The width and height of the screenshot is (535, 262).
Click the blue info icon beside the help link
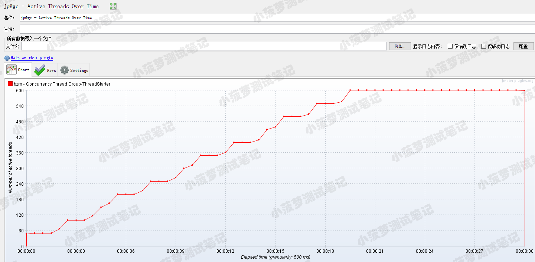[x=7, y=58]
